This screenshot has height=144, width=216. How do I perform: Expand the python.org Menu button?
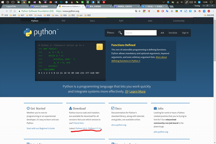pyautogui.click(x=111, y=33)
